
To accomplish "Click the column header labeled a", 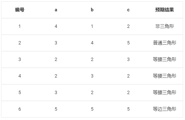I will point(56,10).
